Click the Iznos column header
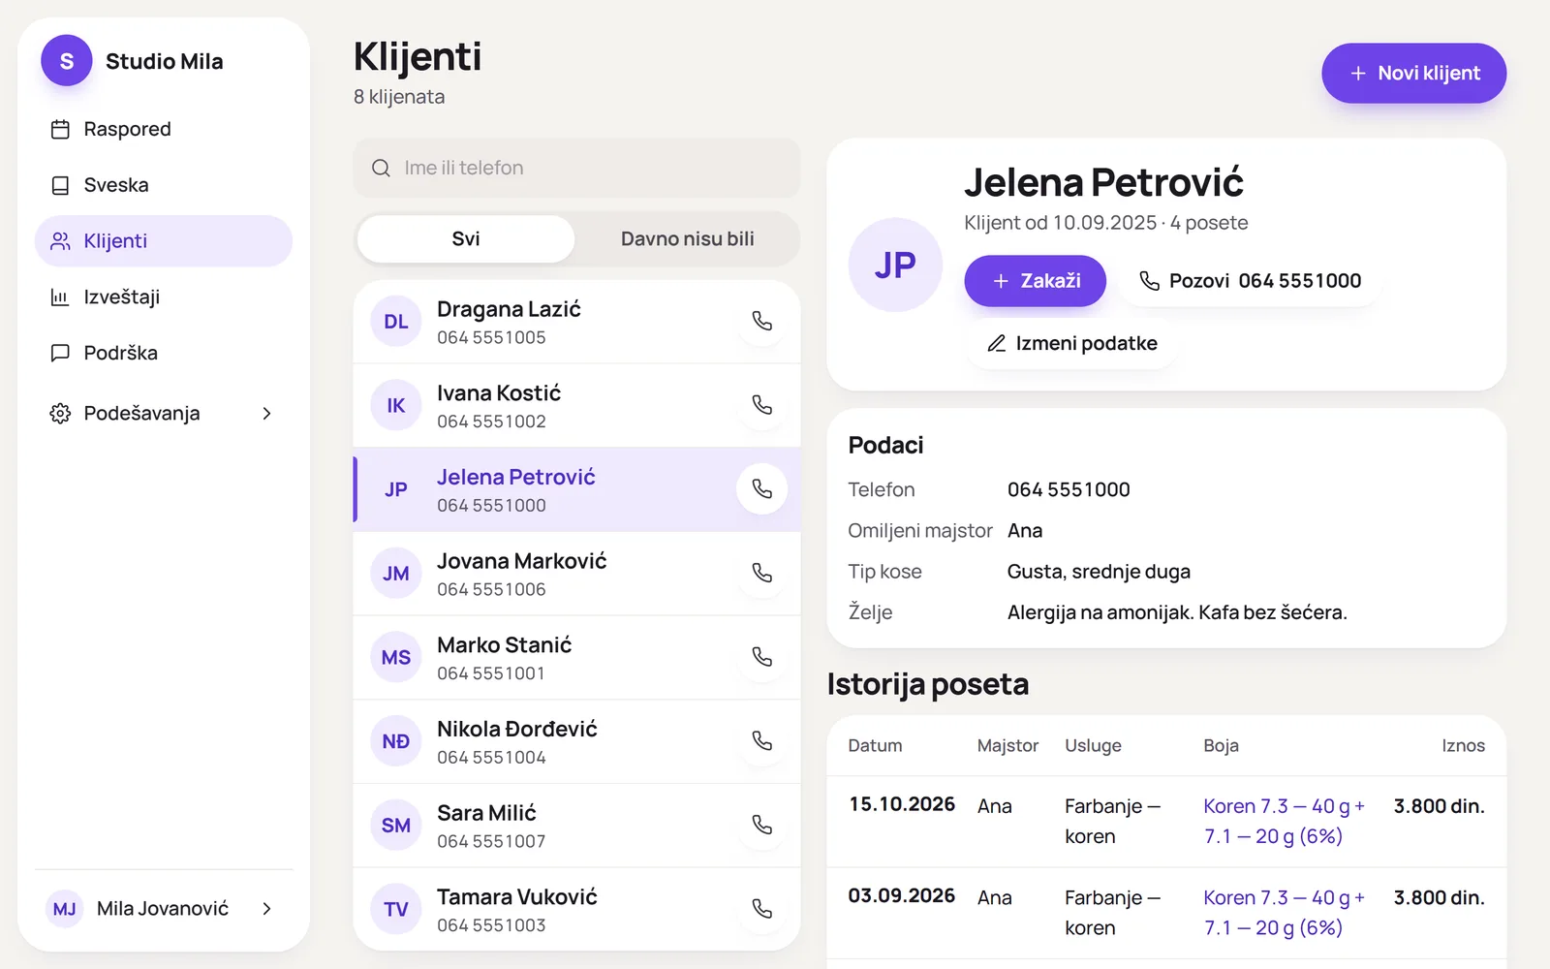Viewport: 1550px width, 969px height. pyautogui.click(x=1463, y=745)
